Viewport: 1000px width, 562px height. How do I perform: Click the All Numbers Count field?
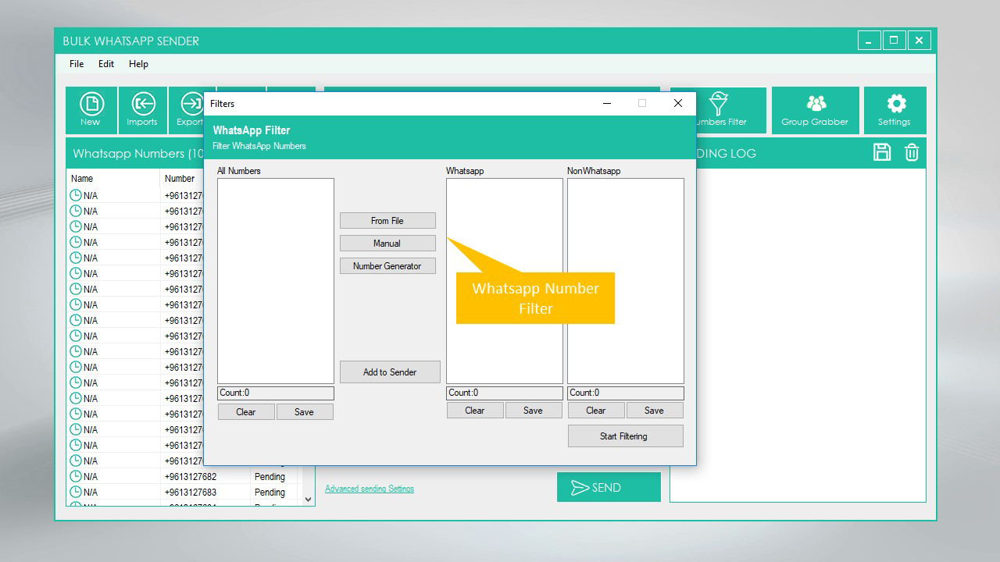tap(276, 393)
